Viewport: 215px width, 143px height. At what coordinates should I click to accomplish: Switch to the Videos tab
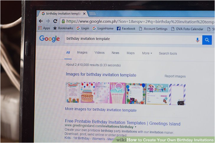pyautogui.click(x=100, y=53)
